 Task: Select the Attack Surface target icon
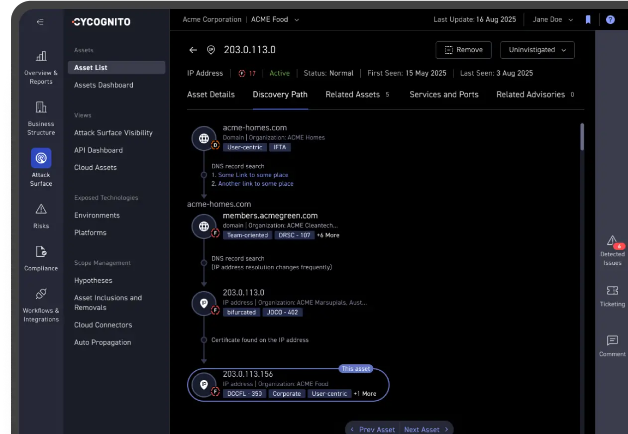pyautogui.click(x=41, y=158)
